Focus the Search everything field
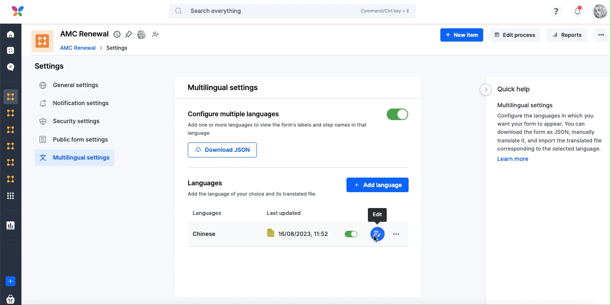Image resolution: width=611 pixels, height=305 pixels. click(x=274, y=11)
